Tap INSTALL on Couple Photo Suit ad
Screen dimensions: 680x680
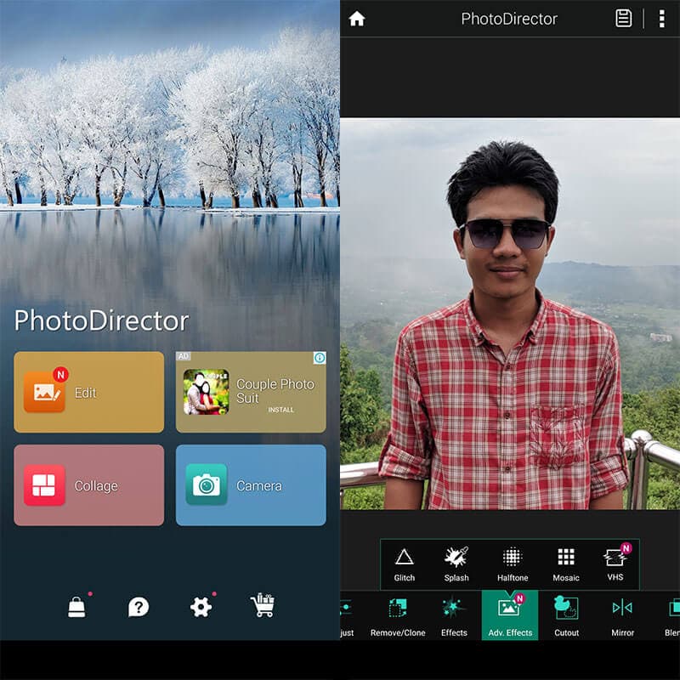[280, 410]
